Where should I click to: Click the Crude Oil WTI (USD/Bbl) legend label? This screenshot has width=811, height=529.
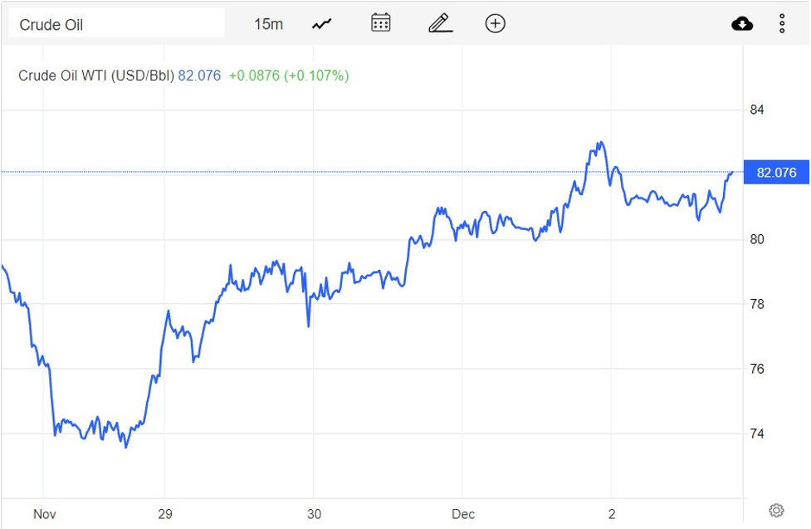point(96,76)
